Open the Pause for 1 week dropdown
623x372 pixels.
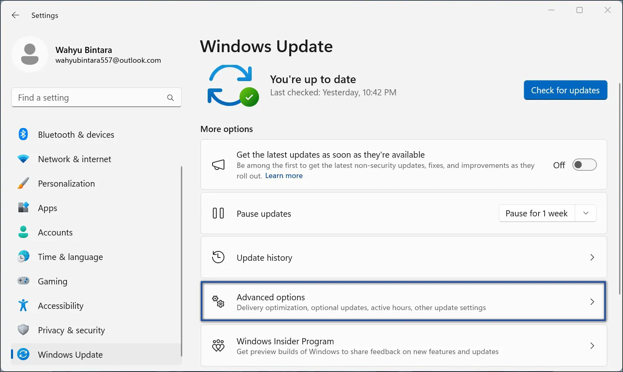click(585, 213)
